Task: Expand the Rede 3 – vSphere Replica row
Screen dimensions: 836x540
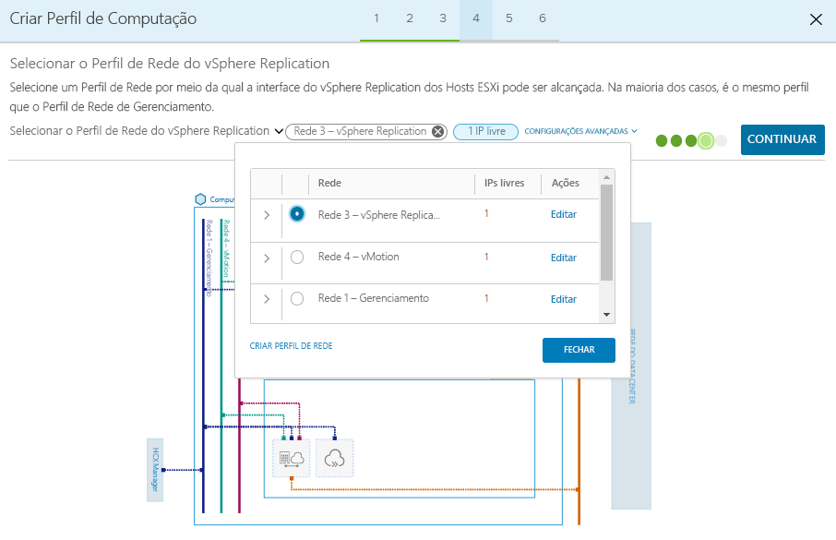Action: coord(267,215)
